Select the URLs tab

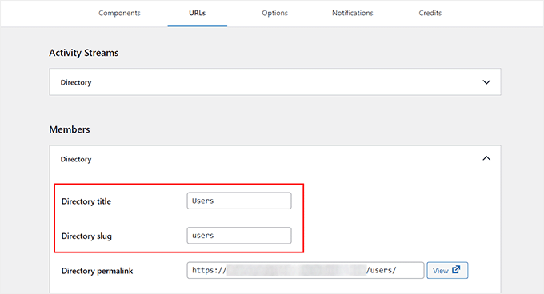[198, 13]
